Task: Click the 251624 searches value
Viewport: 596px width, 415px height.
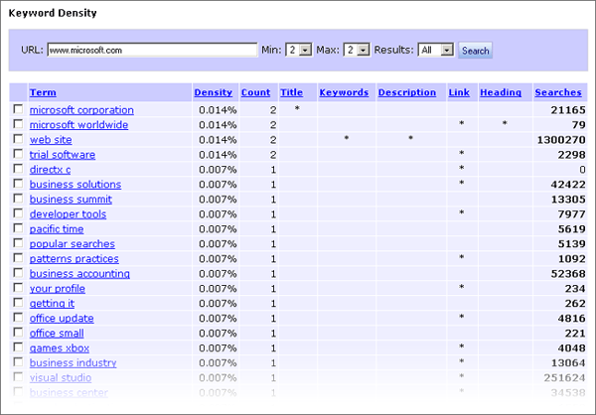Action: tap(564, 377)
